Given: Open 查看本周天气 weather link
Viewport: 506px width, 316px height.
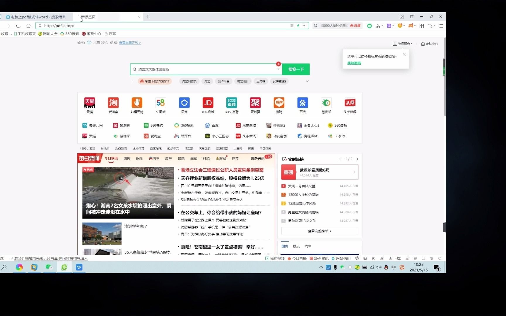Looking at the screenshot, I should point(130,43).
